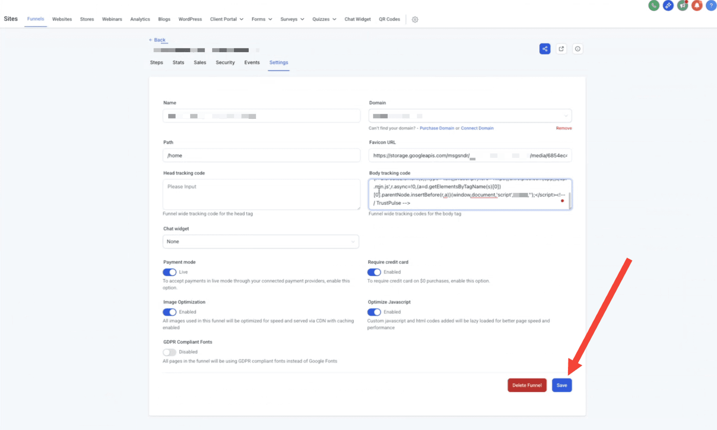Viewport: 717px width, 430px height.
Task: Open the red notifications bell icon
Action: tap(697, 5)
